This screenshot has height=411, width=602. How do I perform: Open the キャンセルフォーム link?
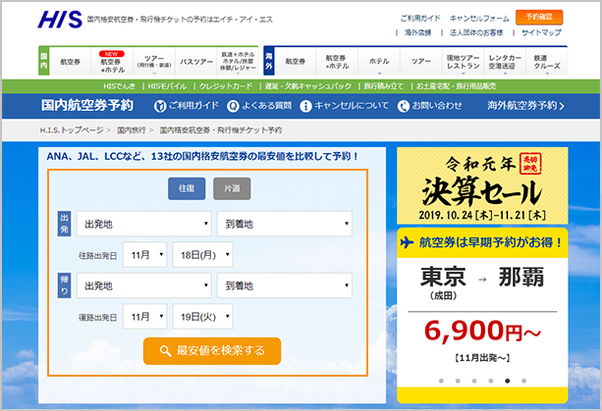click(480, 18)
